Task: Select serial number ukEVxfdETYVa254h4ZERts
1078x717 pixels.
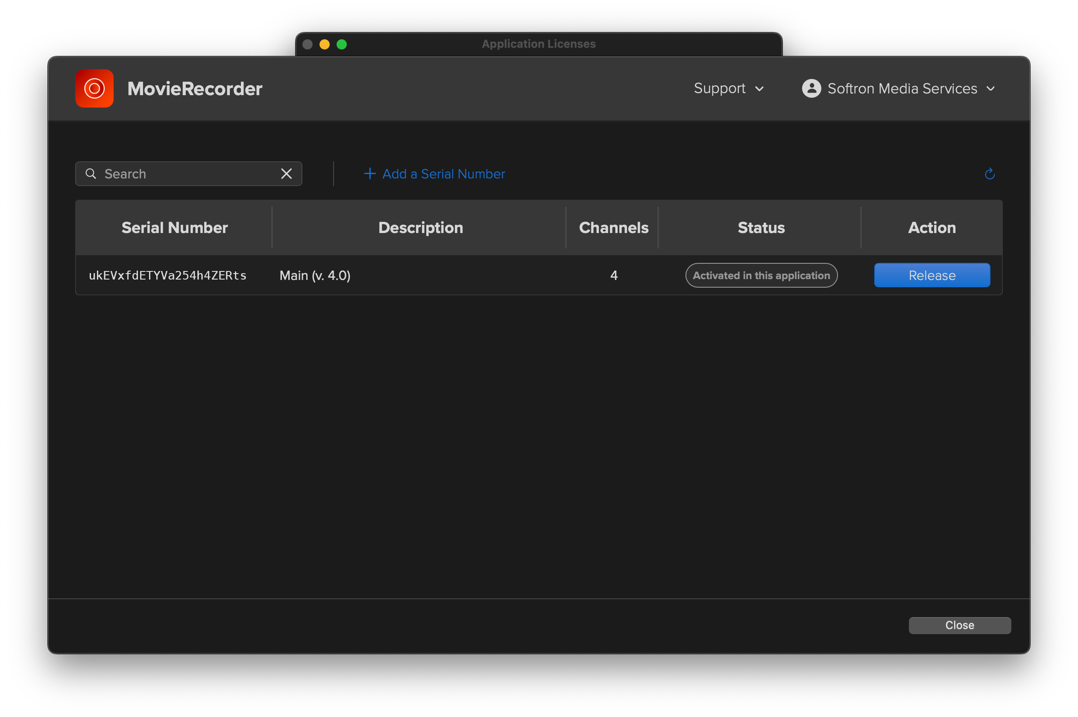Action: (167, 275)
